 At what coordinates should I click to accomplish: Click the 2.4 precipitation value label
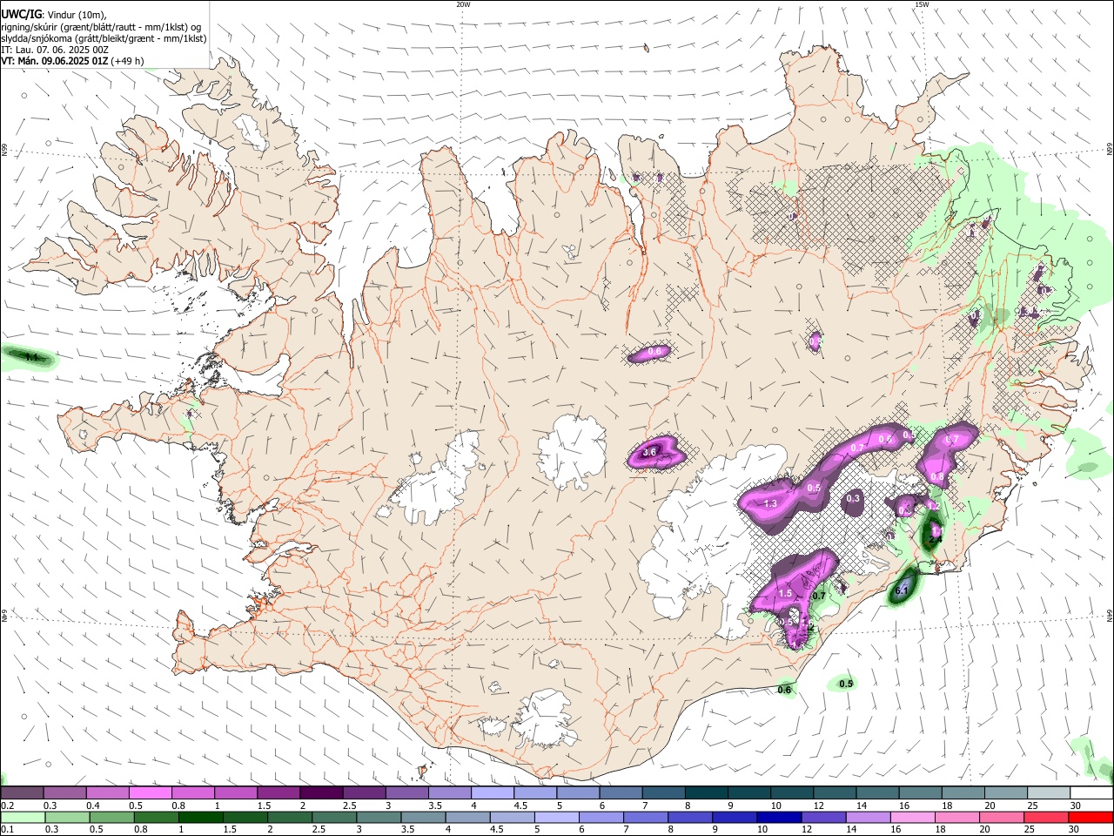(x=935, y=539)
